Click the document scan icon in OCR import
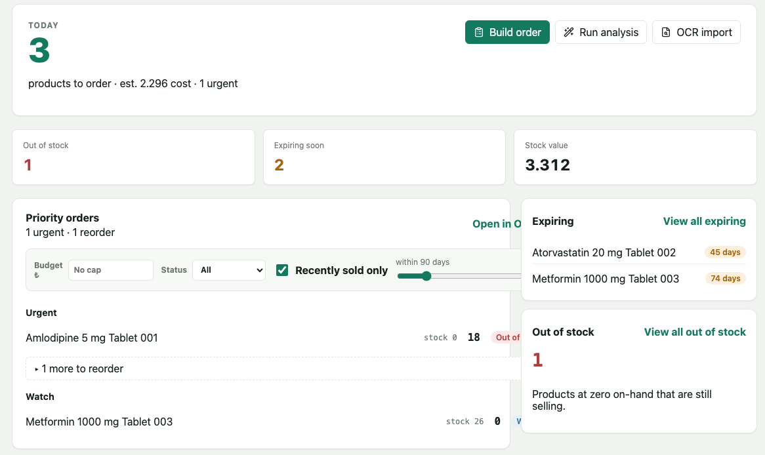This screenshot has height=455, width=765. click(x=665, y=32)
